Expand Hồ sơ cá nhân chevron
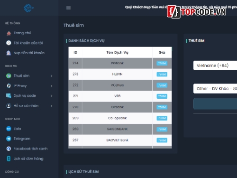237x178 pixels. 51,106
